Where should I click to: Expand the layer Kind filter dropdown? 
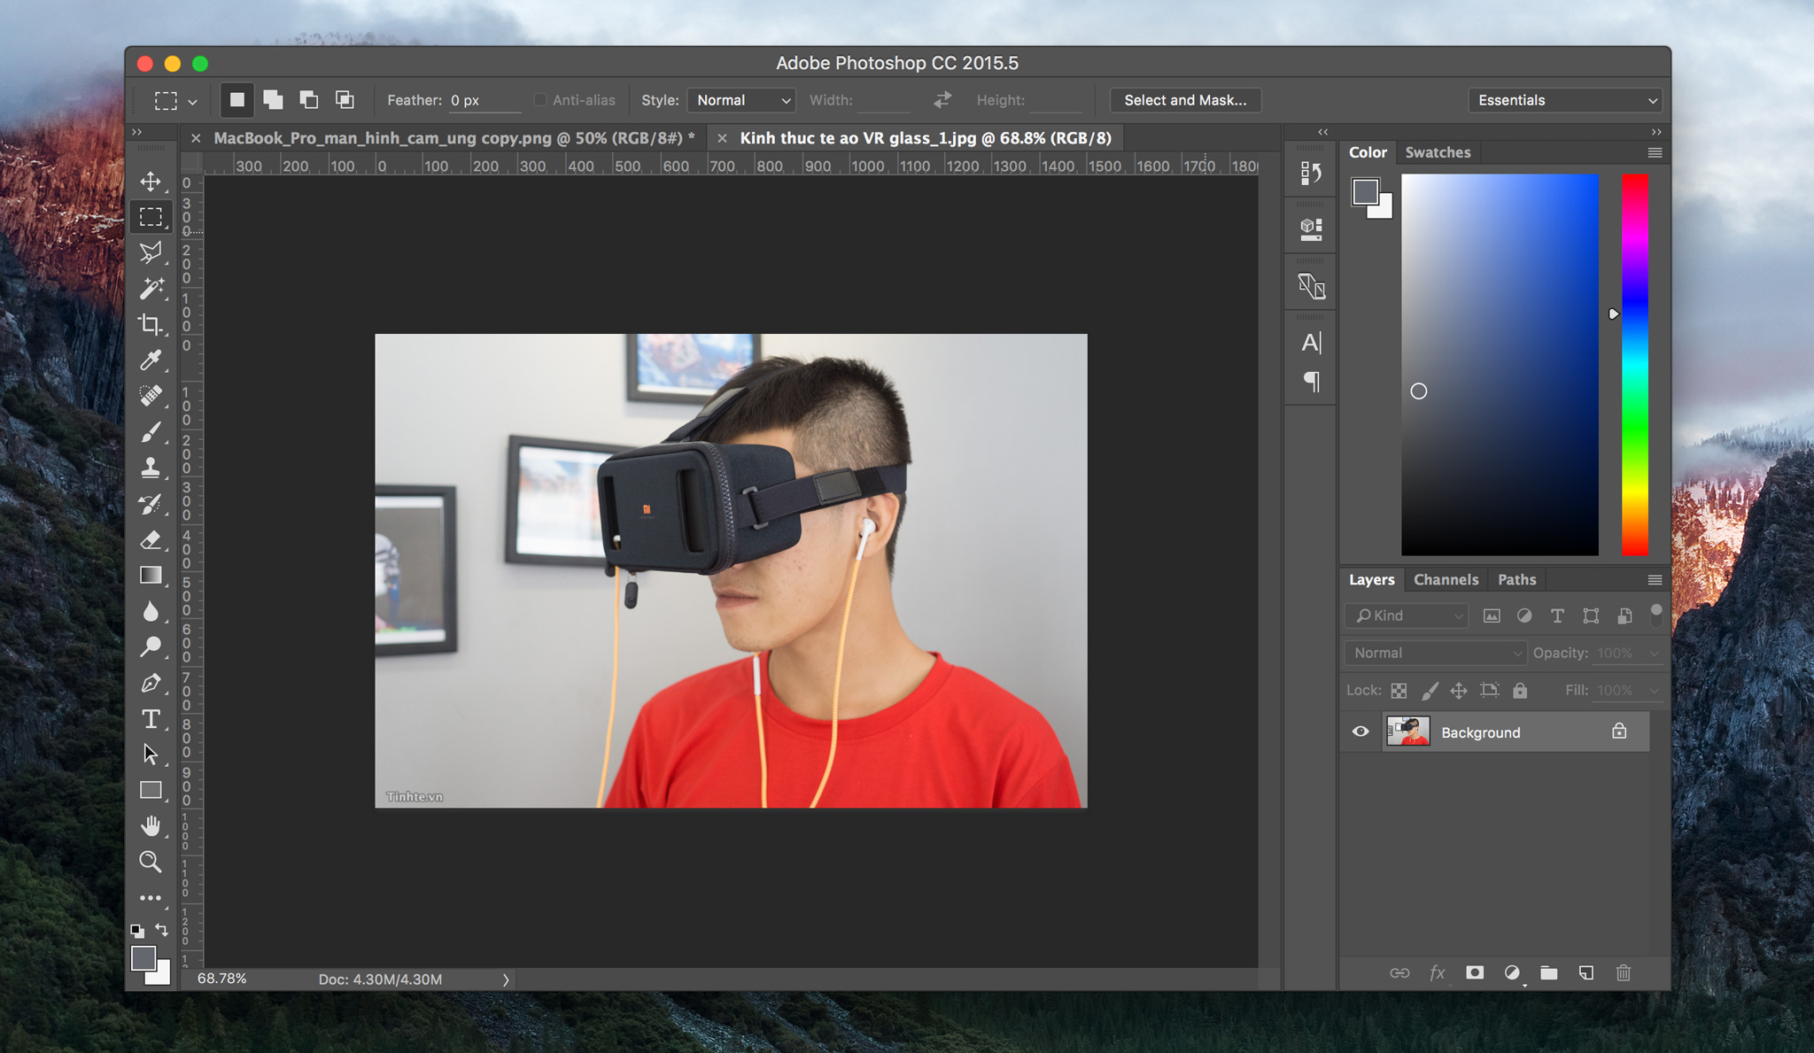tap(1406, 616)
